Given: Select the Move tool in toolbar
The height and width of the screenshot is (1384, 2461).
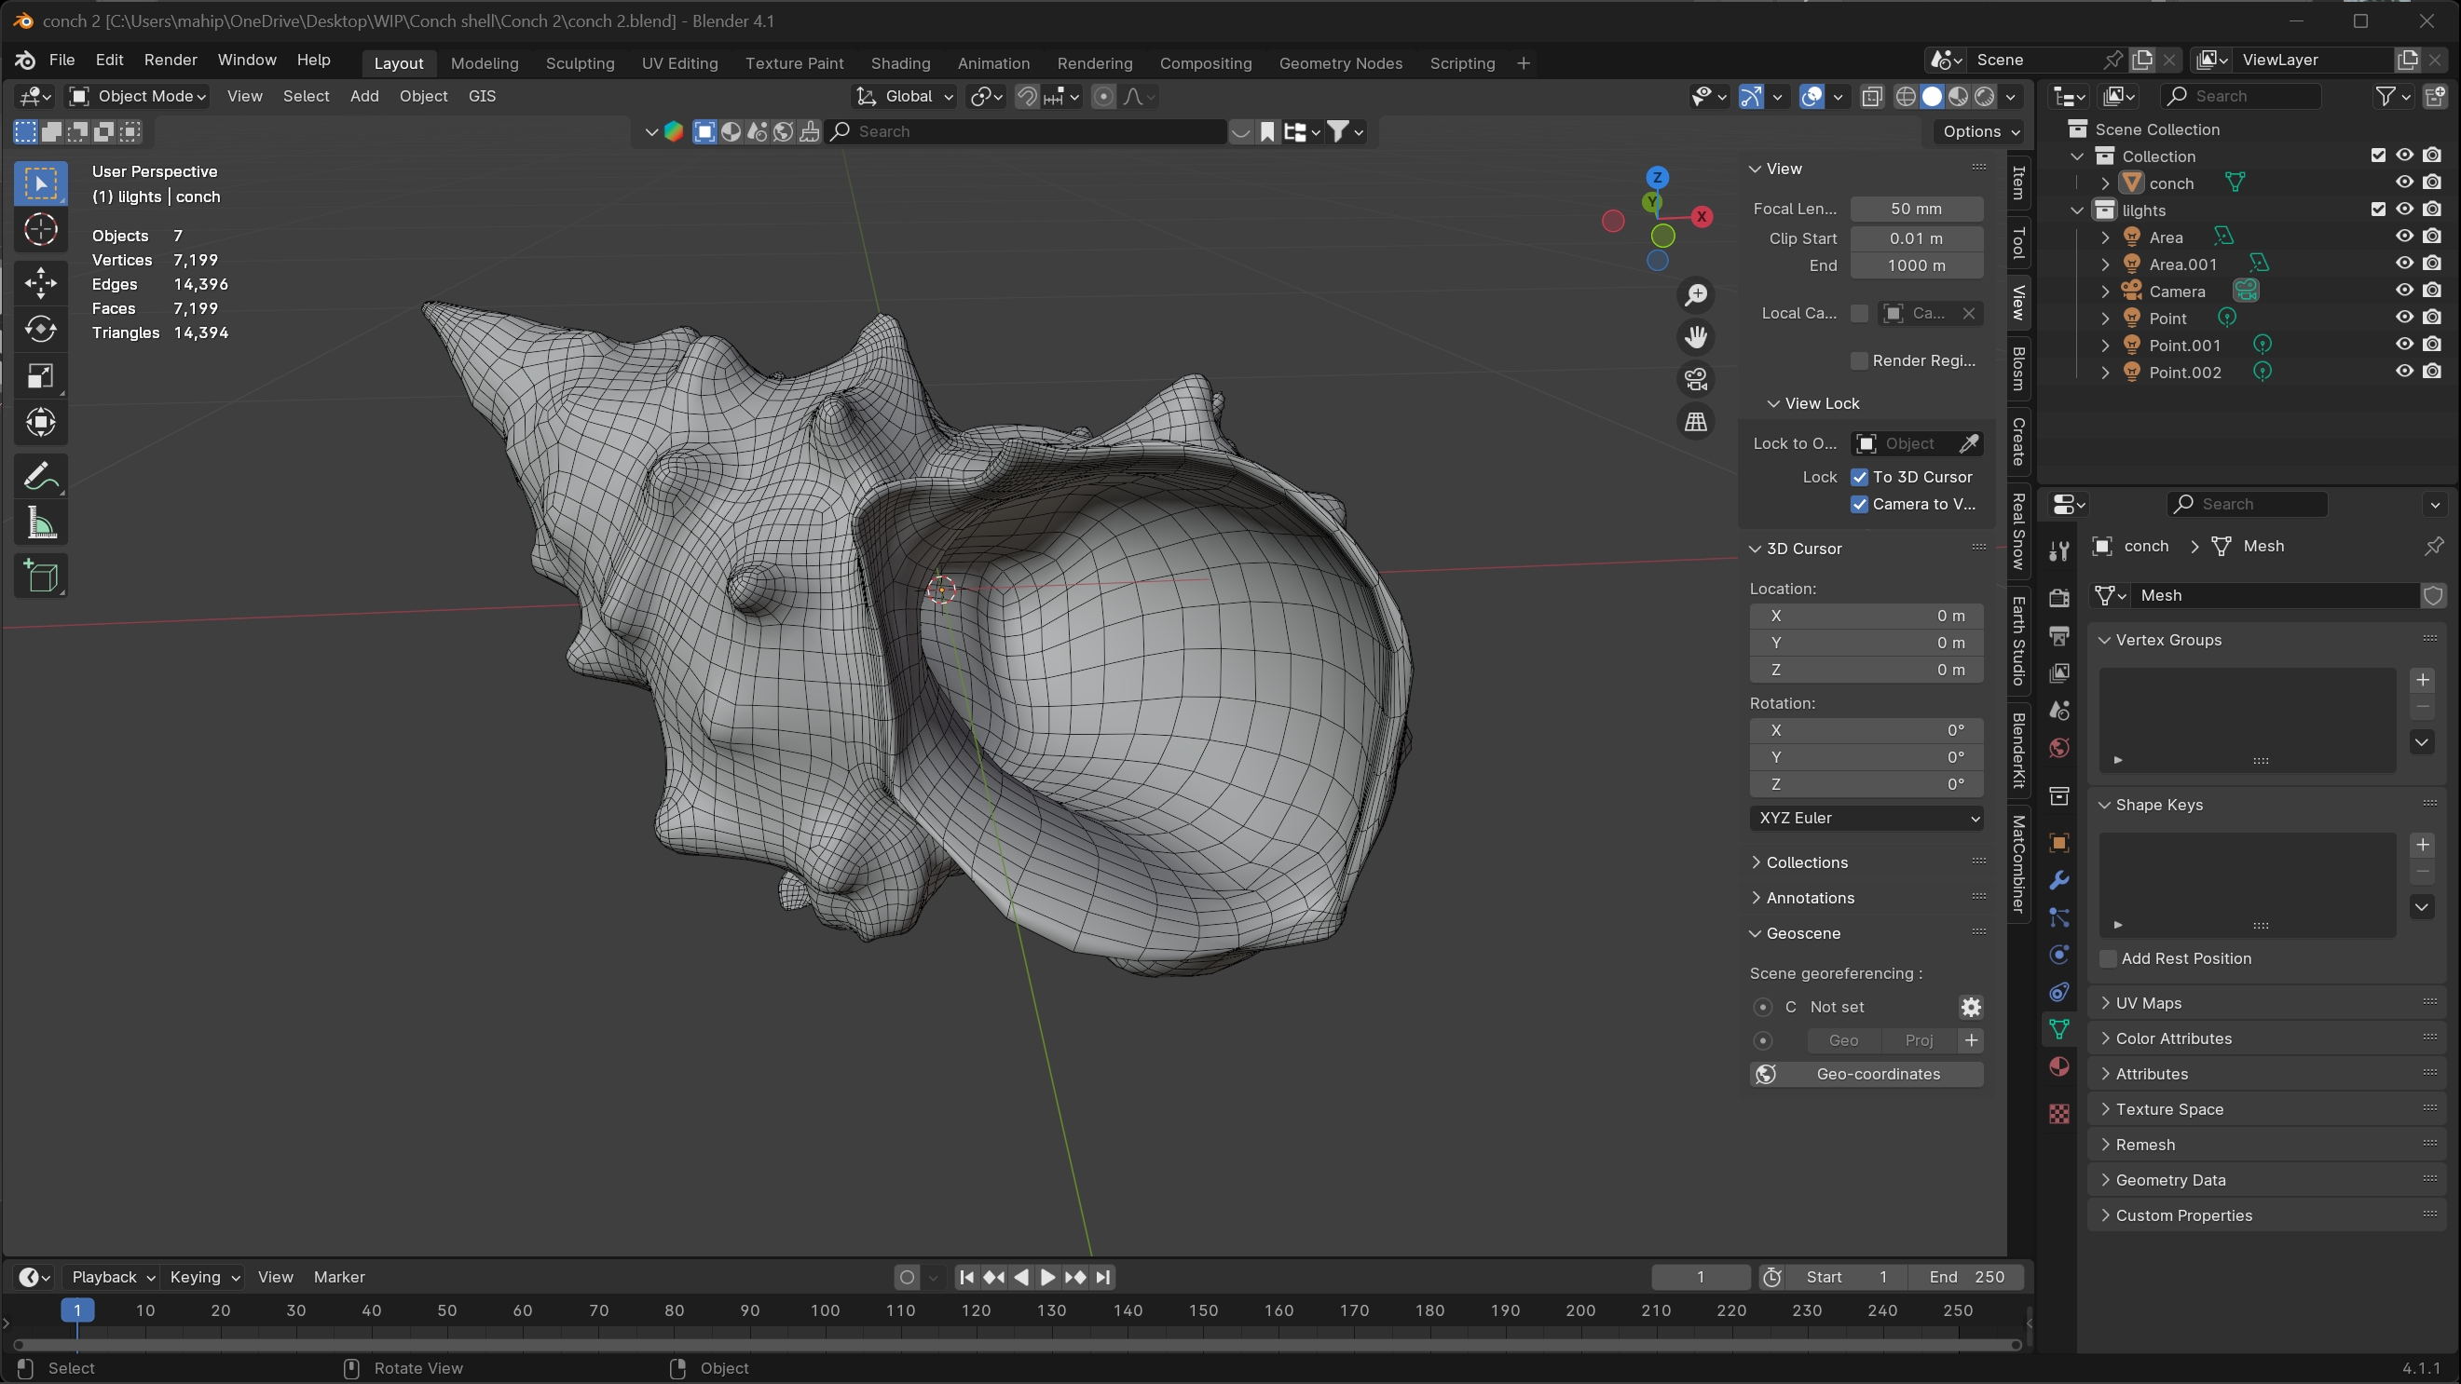Looking at the screenshot, I should pyautogui.click(x=40, y=282).
